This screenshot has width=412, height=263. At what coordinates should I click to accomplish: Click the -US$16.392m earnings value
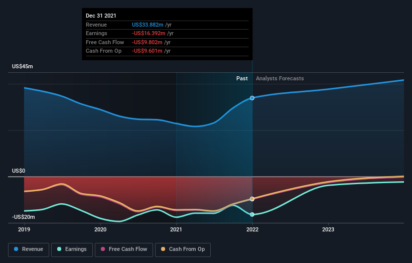pyautogui.click(x=149, y=33)
